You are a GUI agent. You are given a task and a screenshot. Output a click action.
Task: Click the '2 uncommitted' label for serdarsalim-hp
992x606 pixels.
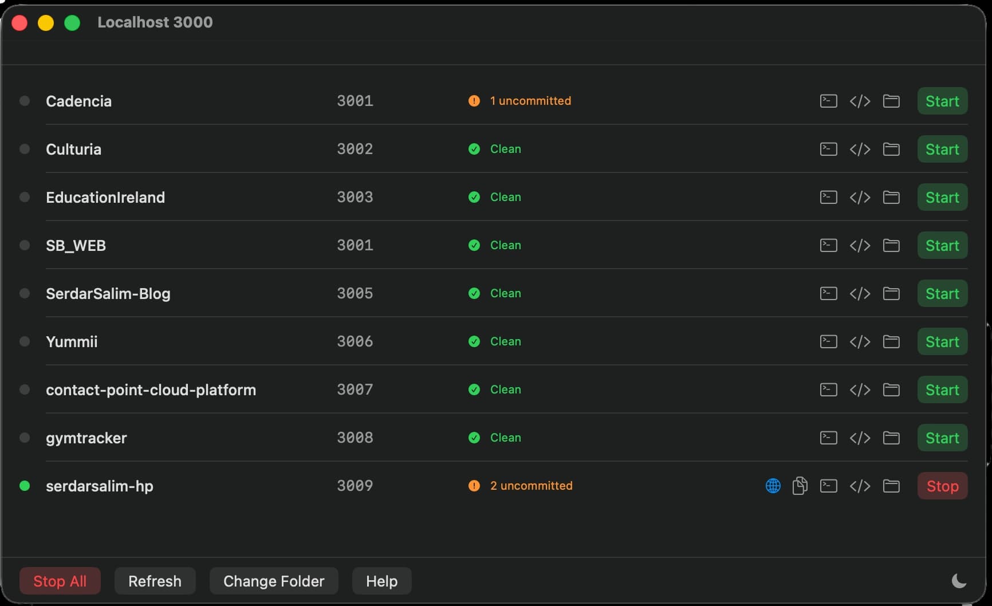[531, 486]
